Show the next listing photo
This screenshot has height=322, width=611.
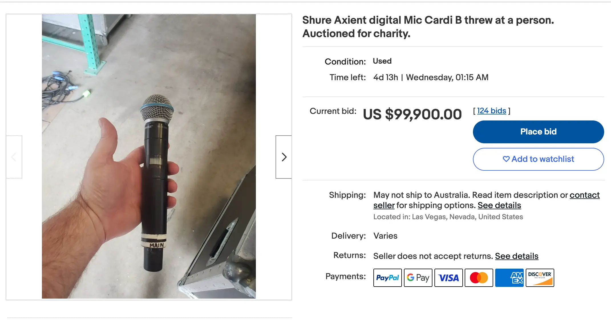[x=284, y=157]
